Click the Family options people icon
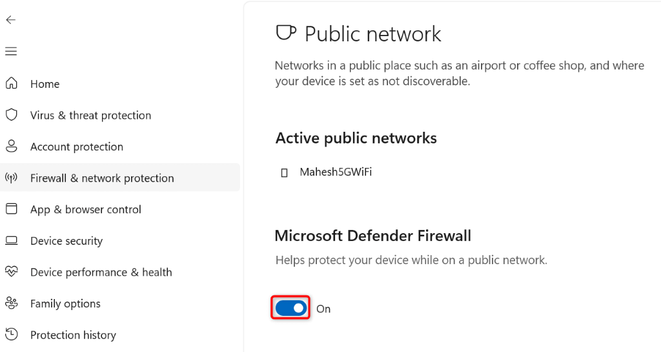 pyautogui.click(x=11, y=304)
